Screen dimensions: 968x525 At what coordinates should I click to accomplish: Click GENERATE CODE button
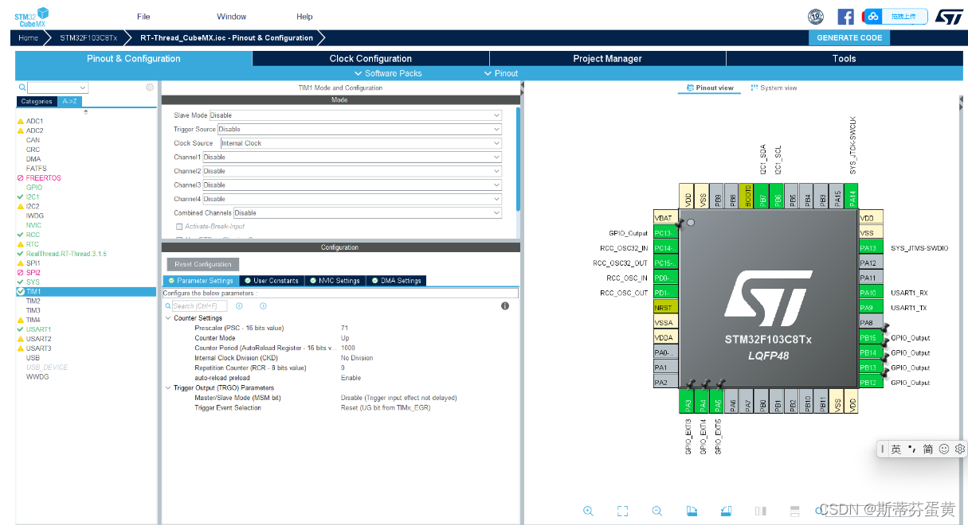[849, 37]
